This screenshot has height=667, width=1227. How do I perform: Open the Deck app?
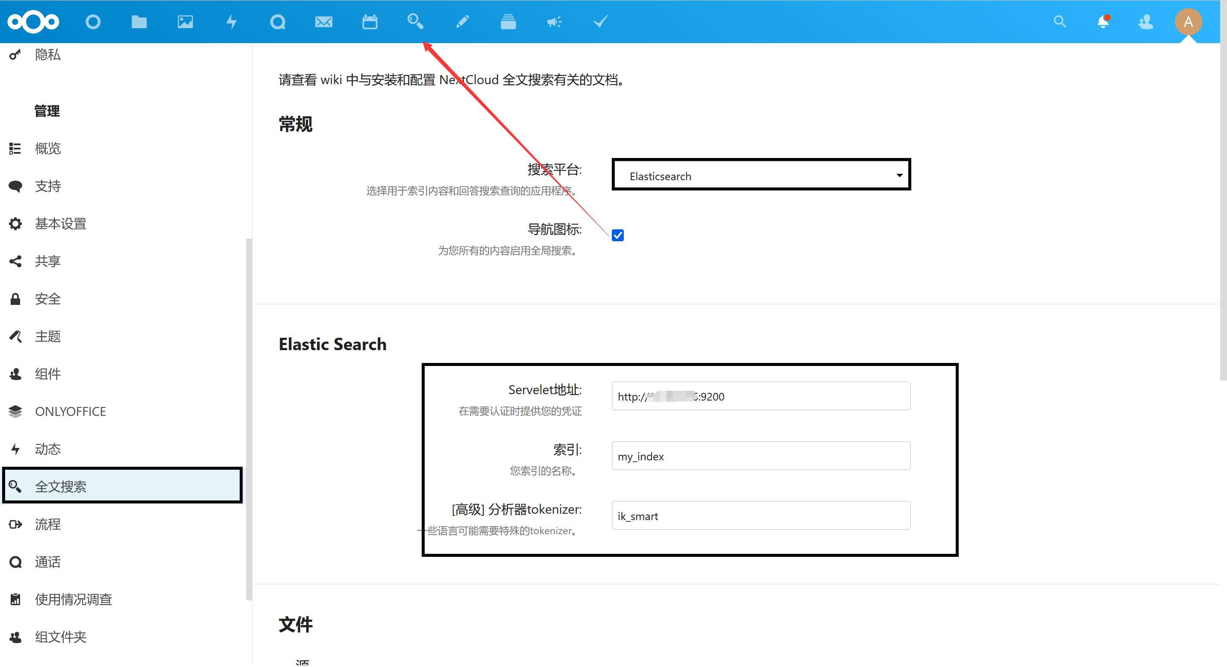[x=508, y=21]
